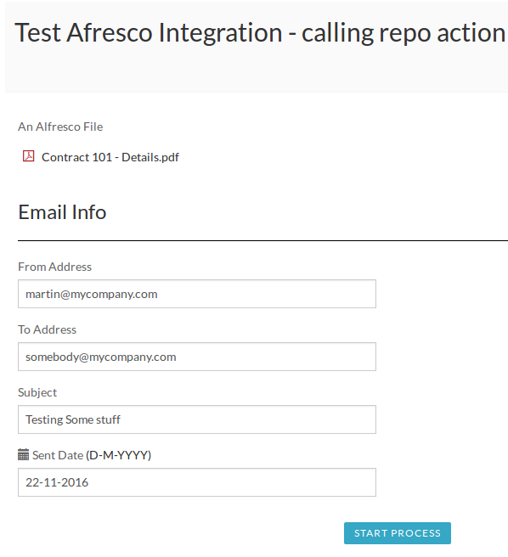Image resolution: width=508 pixels, height=557 pixels.
Task: Click the calendar icon beside Sent Date
Action: [x=23, y=455]
